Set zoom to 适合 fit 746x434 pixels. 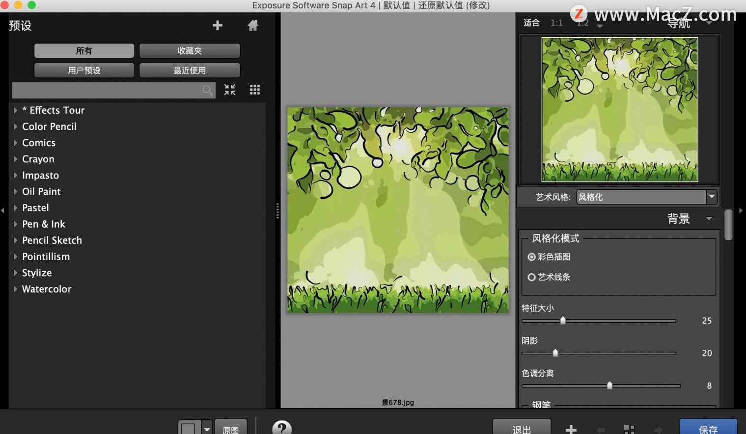click(531, 23)
